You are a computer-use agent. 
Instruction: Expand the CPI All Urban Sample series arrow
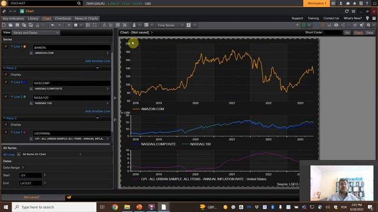tap(107, 139)
